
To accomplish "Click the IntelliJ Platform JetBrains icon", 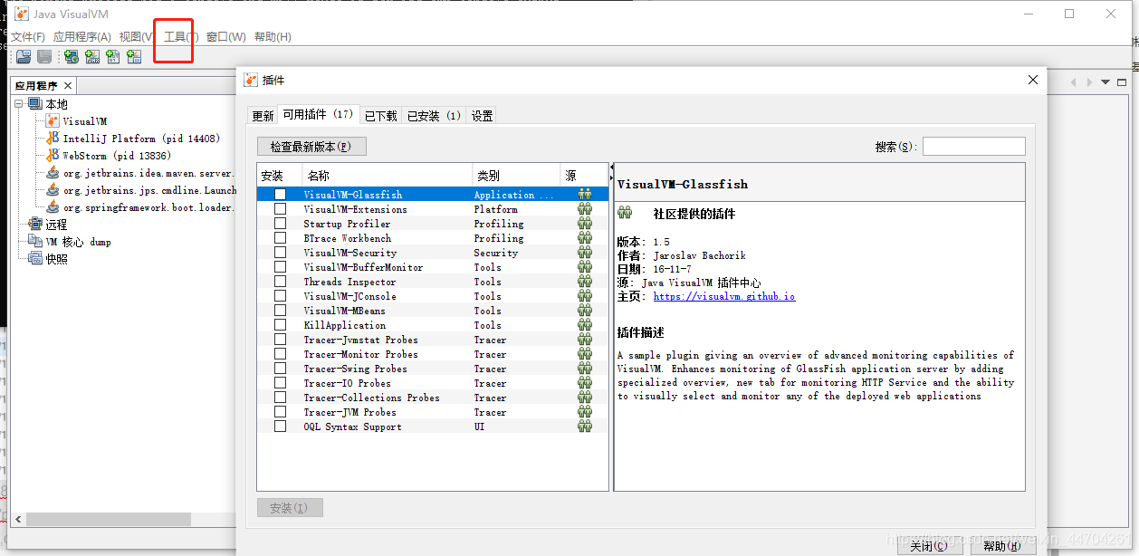I will [53, 139].
